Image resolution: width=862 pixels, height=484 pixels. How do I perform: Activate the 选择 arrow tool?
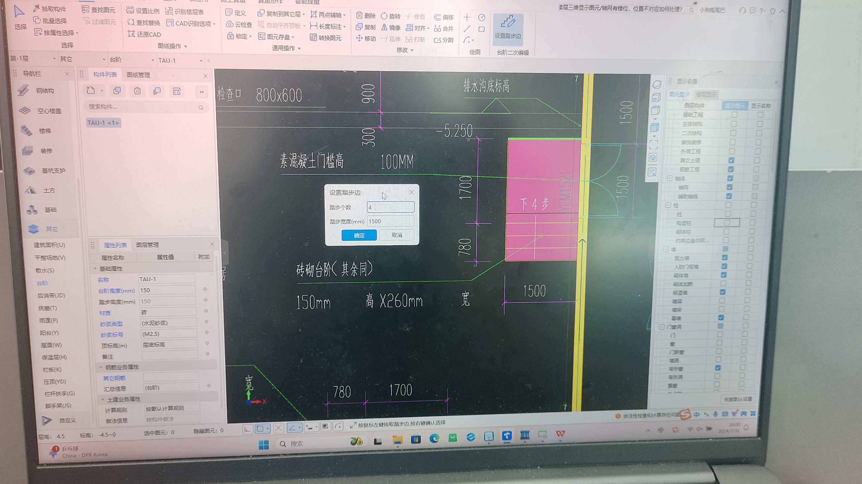tap(20, 17)
